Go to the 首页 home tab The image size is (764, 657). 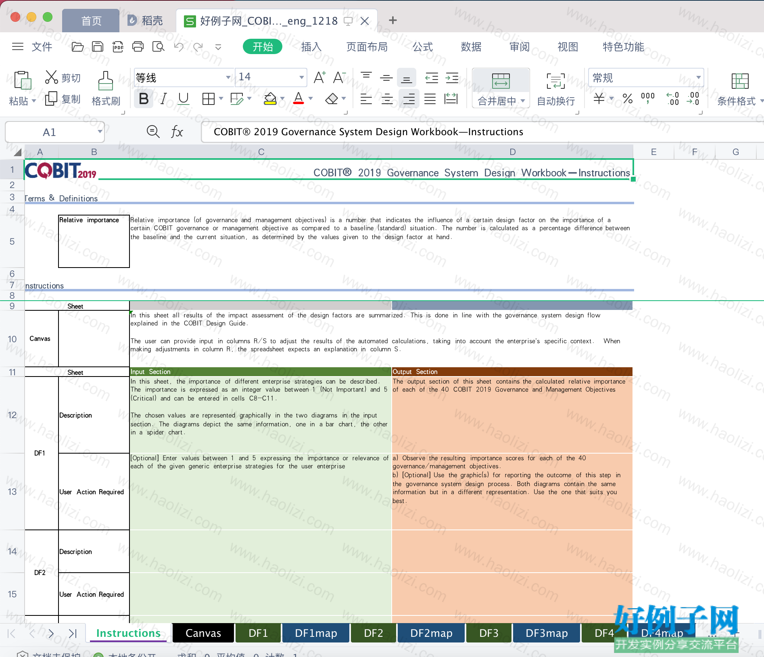pyautogui.click(x=91, y=21)
